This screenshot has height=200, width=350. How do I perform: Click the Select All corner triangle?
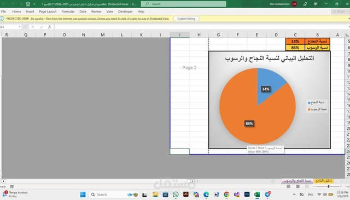point(347,35)
